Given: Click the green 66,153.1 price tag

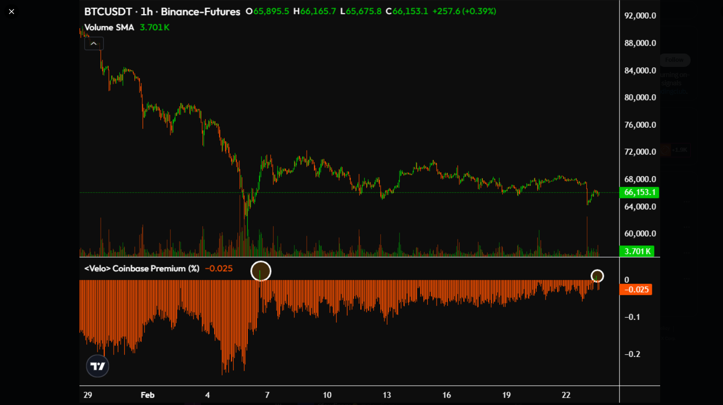Looking at the screenshot, I should coord(639,192).
